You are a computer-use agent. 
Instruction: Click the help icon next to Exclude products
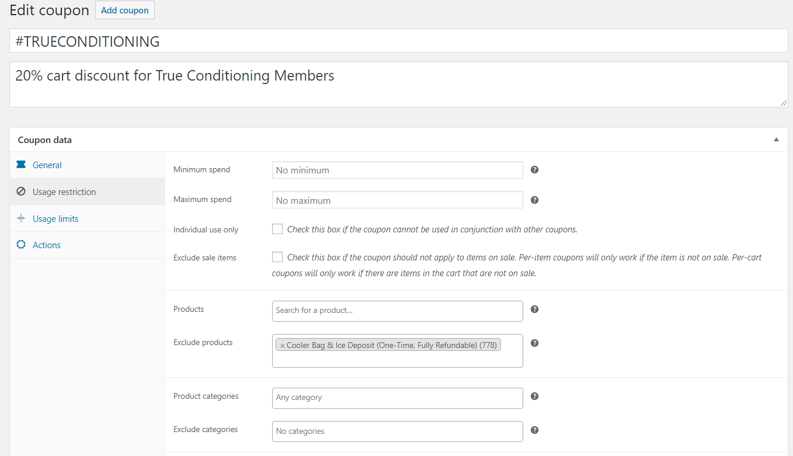pos(534,343)
